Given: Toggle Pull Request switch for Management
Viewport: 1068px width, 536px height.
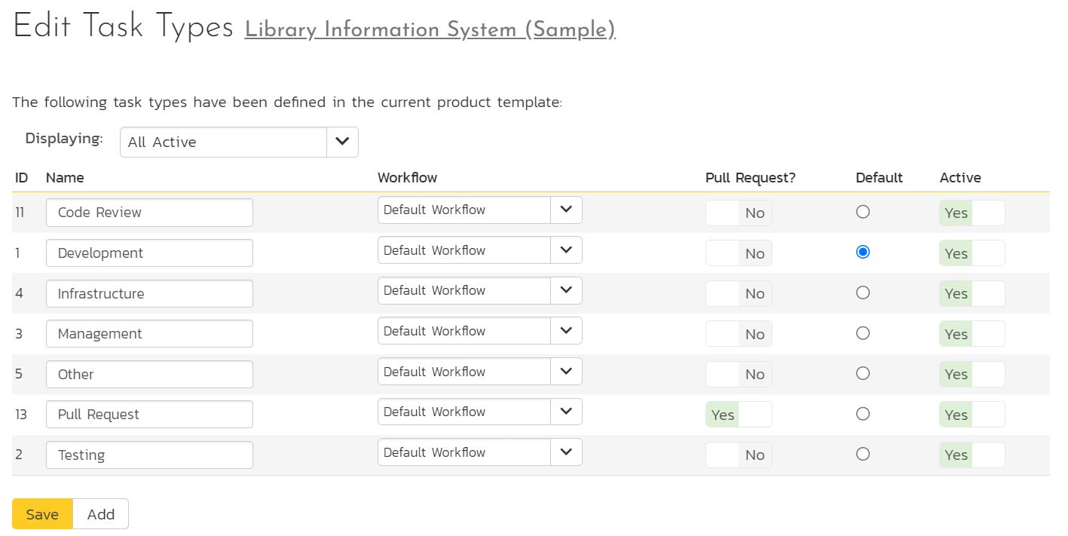Looking at the screenshot, I should [x=739, y=334].
